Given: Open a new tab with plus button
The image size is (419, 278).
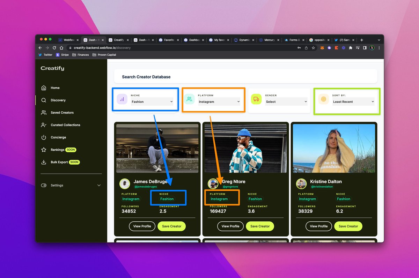Looking at the screenshot, I should 362,40.
